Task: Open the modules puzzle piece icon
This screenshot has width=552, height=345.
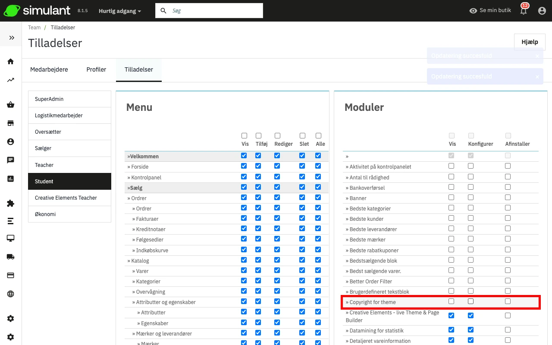Action: [x=11, y=204]
